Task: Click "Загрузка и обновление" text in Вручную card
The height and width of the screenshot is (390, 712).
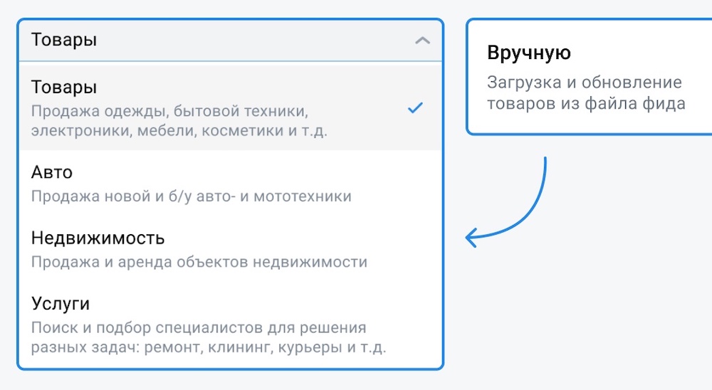Action: [x=584, y=83]
